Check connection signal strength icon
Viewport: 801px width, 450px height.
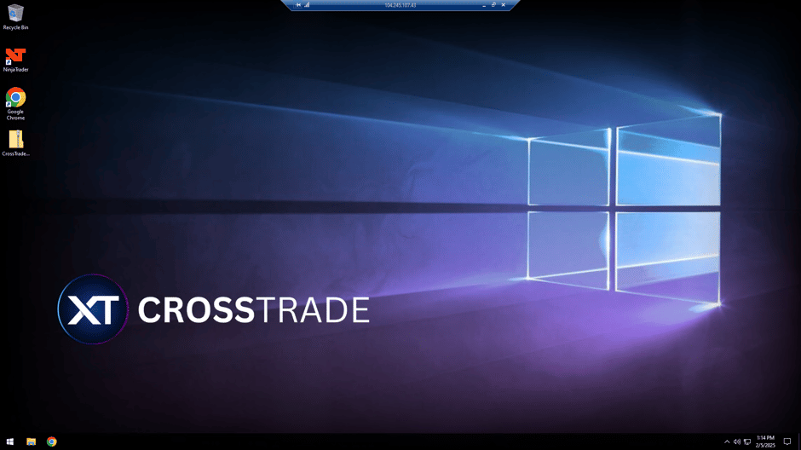pos(307,5)
